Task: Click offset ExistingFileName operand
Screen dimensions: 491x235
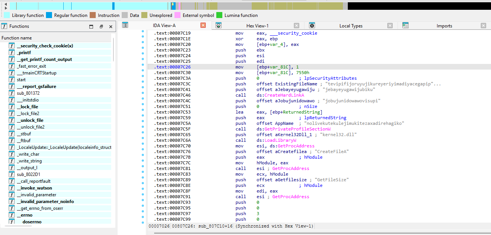Action: (x=287, y=84)
